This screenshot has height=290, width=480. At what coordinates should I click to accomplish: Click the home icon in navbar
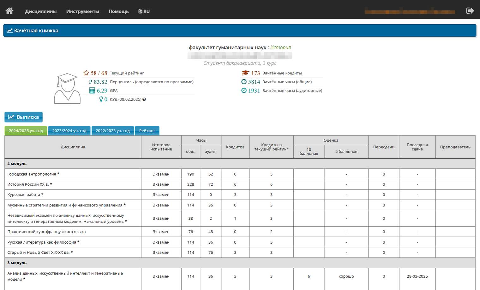click(x=9, y=11)
